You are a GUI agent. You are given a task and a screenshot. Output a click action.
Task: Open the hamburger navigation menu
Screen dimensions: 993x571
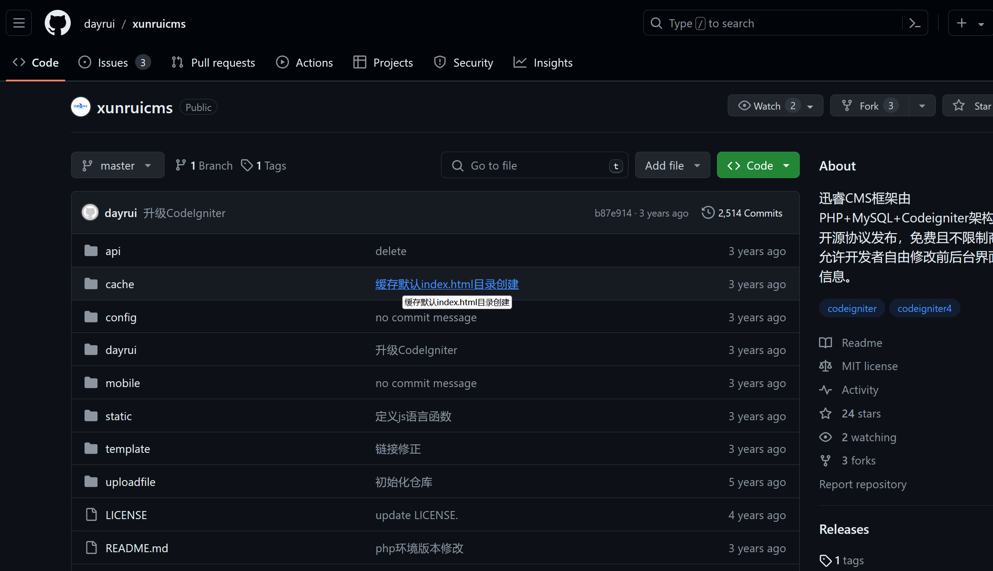pos(19,23)
